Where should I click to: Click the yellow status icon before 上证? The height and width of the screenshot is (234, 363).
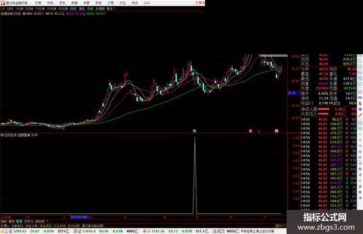point(2,231)
